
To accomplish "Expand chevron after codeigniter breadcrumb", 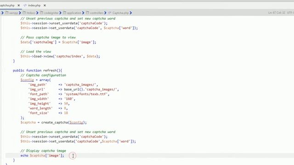I will point(60,13).
